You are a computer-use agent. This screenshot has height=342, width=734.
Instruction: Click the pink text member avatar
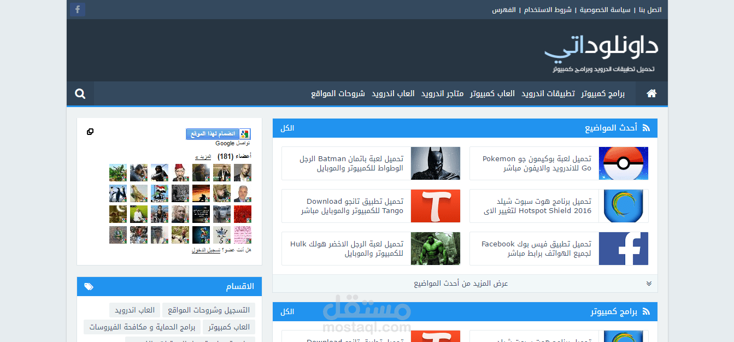(x=243, y=235)
